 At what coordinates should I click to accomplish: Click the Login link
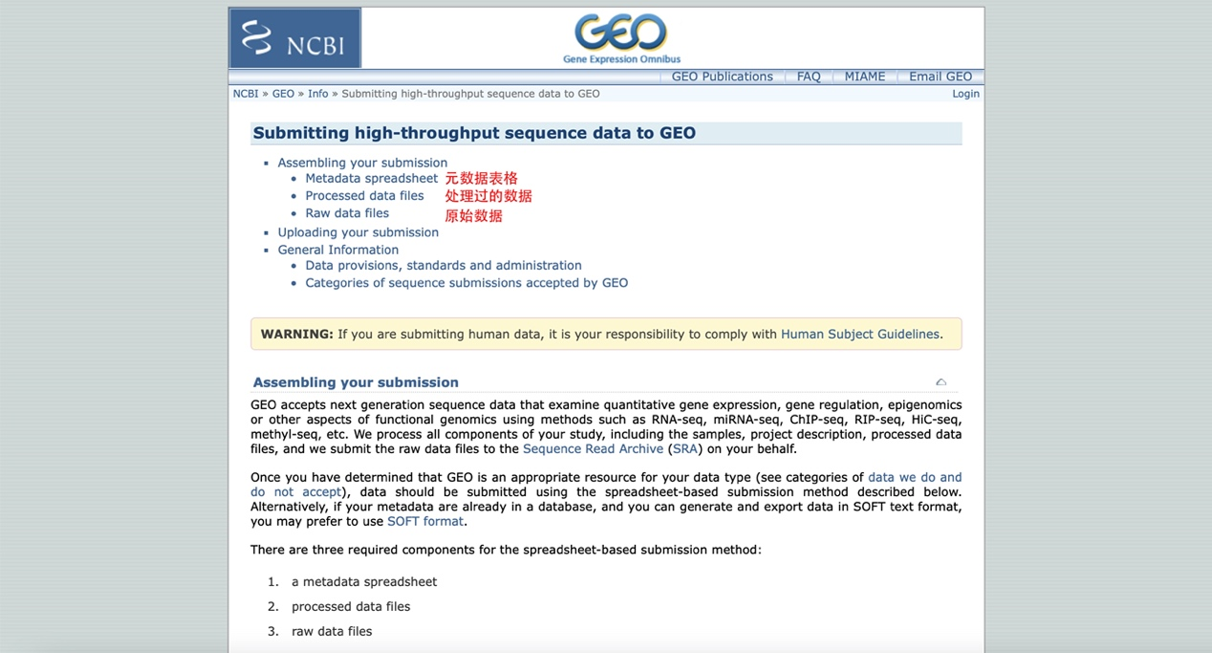(965, 93)
